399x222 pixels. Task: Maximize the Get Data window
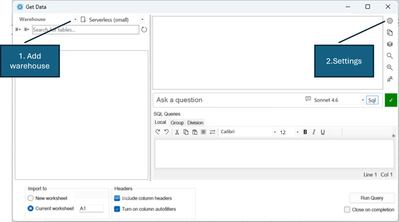[367, 7]
